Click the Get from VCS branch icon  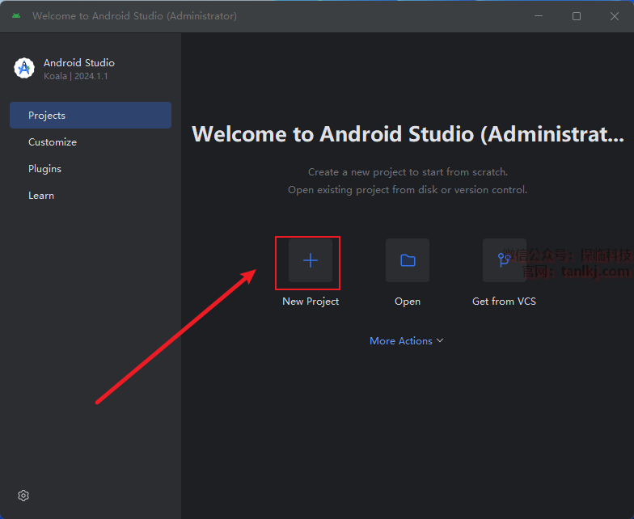(x=504, y=260)
